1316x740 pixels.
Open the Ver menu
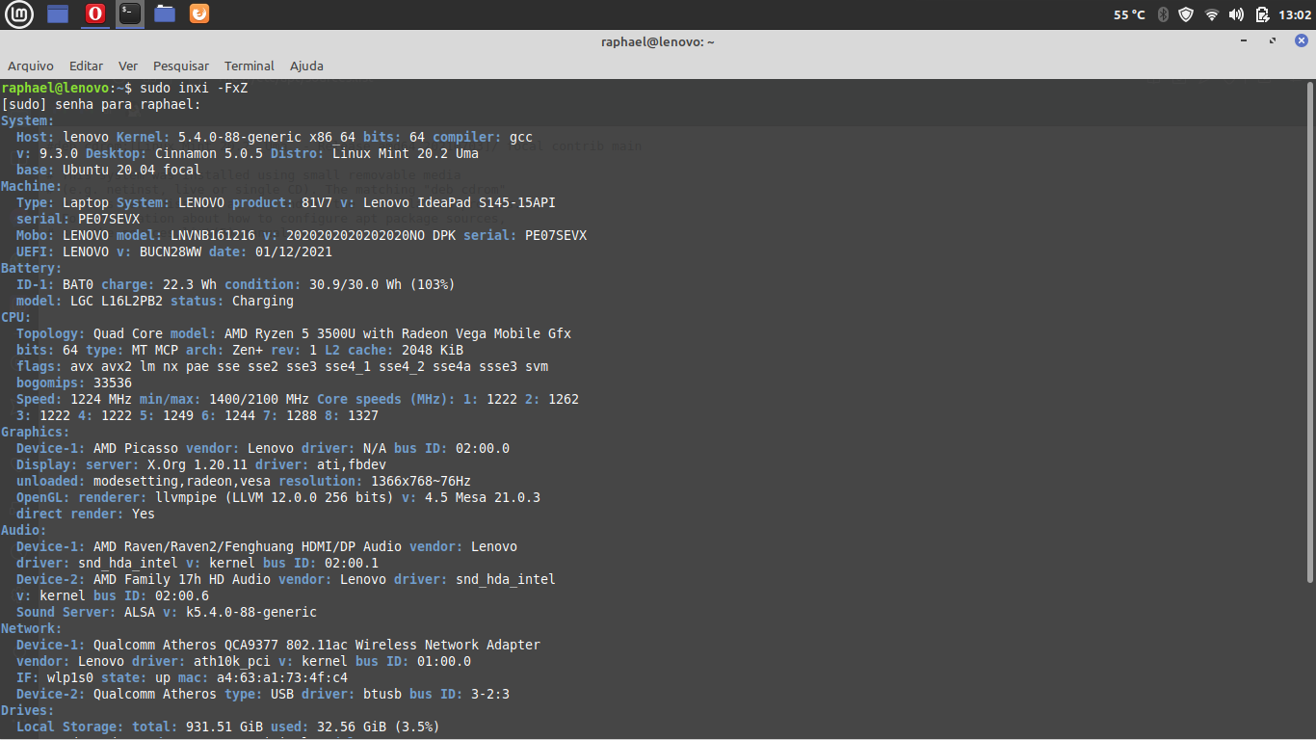[128, 66]
